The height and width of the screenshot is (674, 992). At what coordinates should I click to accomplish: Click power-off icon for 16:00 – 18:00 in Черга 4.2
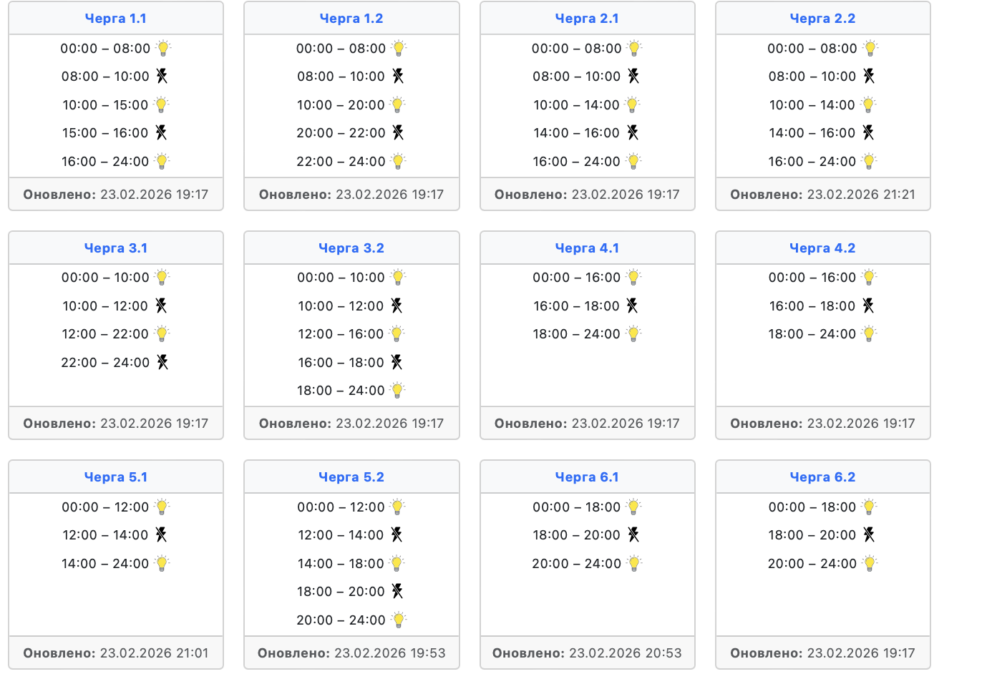[x=868, y=306]
